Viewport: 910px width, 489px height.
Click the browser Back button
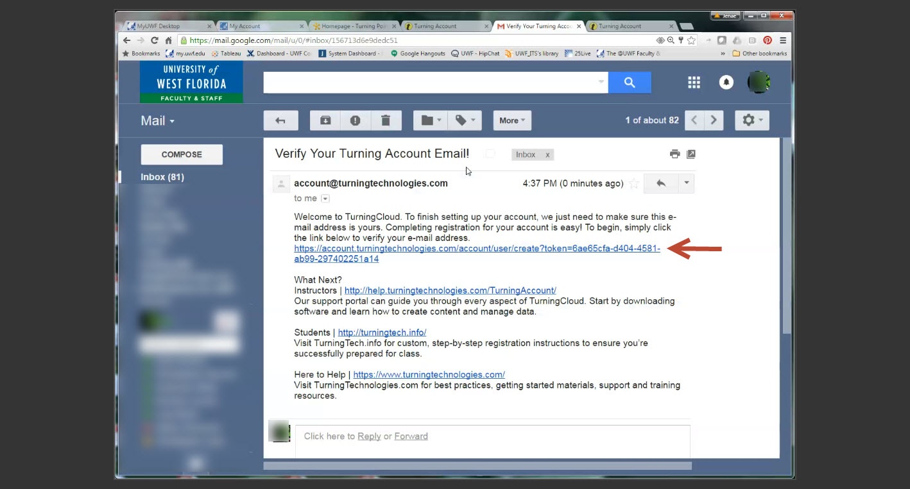tap(127, 40)
